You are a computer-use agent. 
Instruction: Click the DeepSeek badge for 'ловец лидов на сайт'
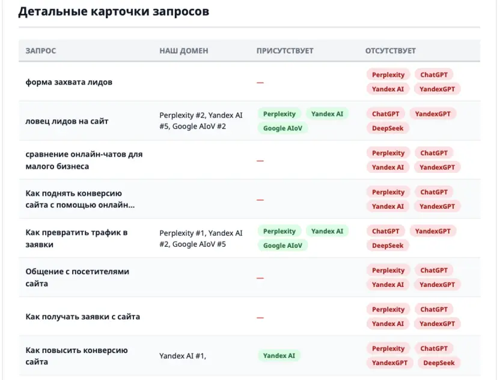(388, 128)
